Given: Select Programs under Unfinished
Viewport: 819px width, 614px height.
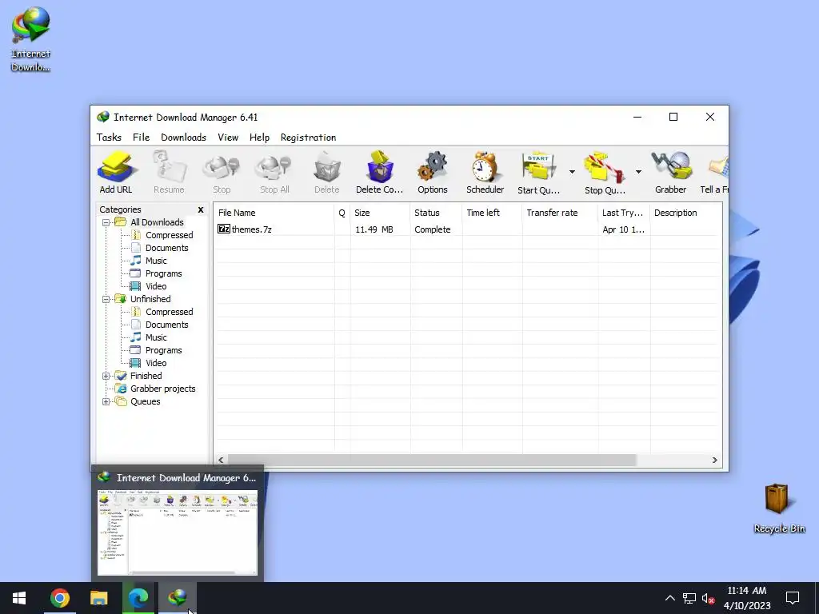Looking at the screenshot, I should (x=163, y=350).
